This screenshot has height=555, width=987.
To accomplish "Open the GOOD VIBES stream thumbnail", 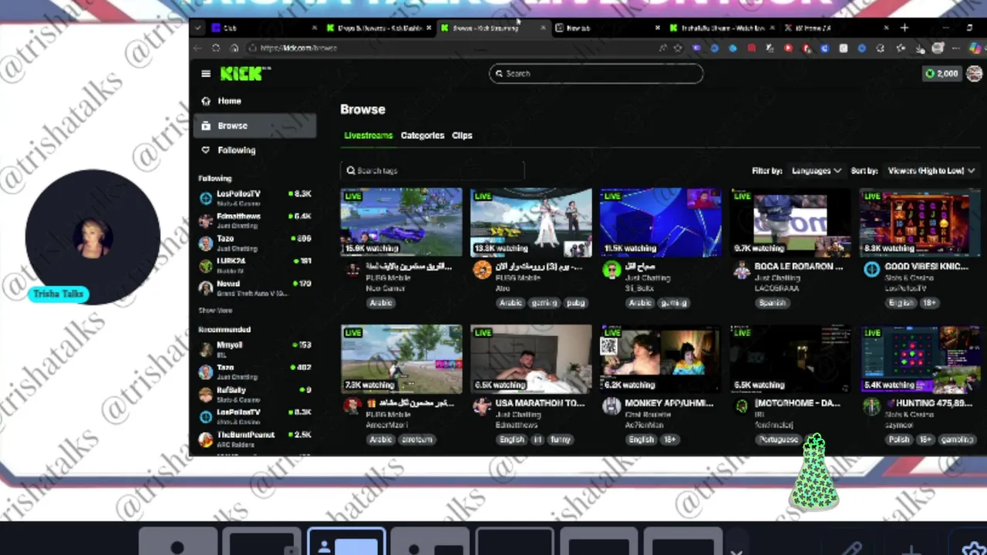I will (x=921, y=222).
